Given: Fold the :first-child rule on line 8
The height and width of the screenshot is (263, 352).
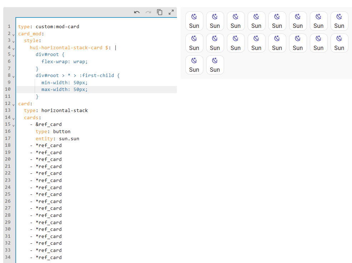Looking at the screenshot, I should pyautogui.click(x=14, y=76).
